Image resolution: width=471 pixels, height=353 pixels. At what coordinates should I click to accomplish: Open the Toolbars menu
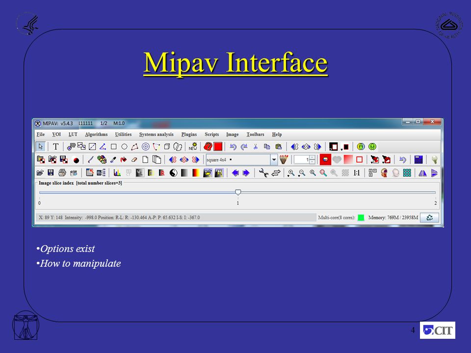pyautogui.click(x=255, y=134)
